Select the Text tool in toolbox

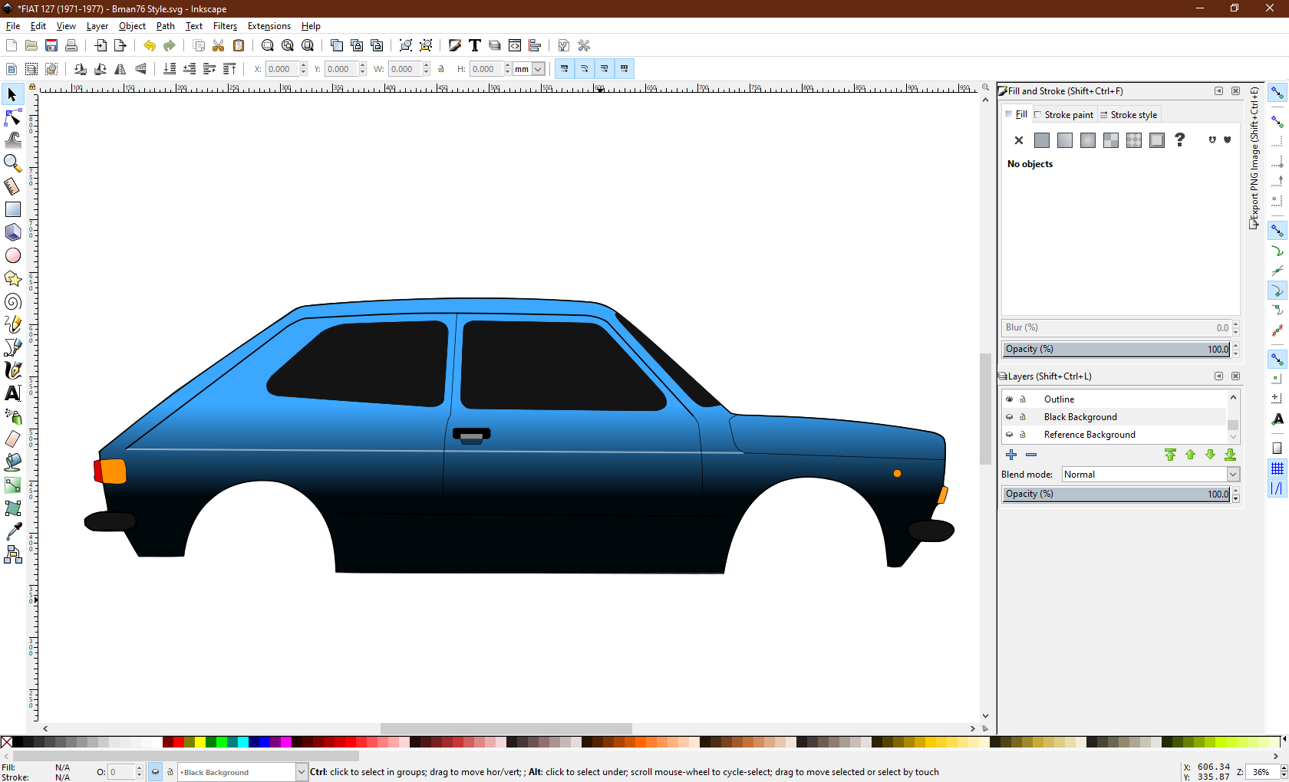point(12,393)
